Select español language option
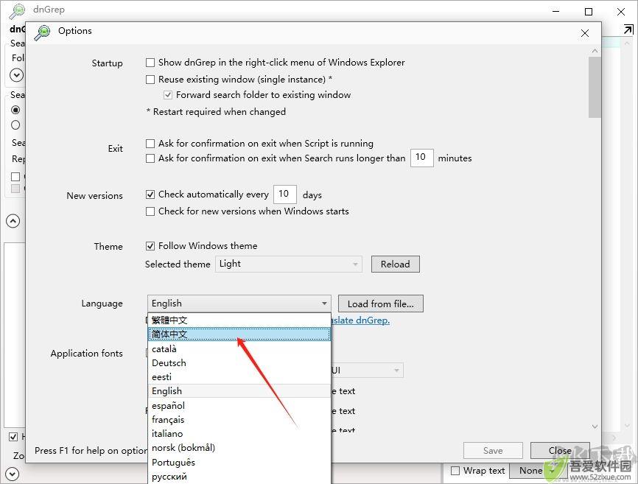This screenshot has width=638, height=484. pyautogui.click(x=239, y=405)
